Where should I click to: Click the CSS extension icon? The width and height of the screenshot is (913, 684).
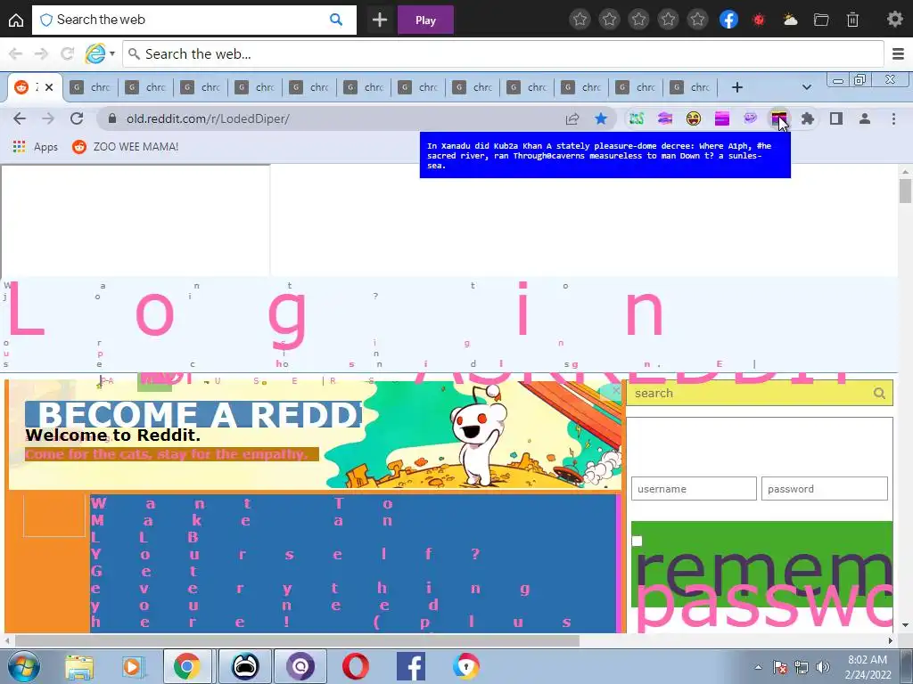(x=637, y=118)
